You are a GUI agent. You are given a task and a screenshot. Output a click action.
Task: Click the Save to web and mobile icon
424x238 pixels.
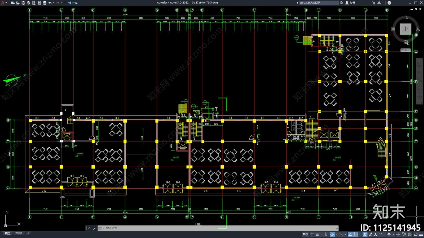point(39,3)
